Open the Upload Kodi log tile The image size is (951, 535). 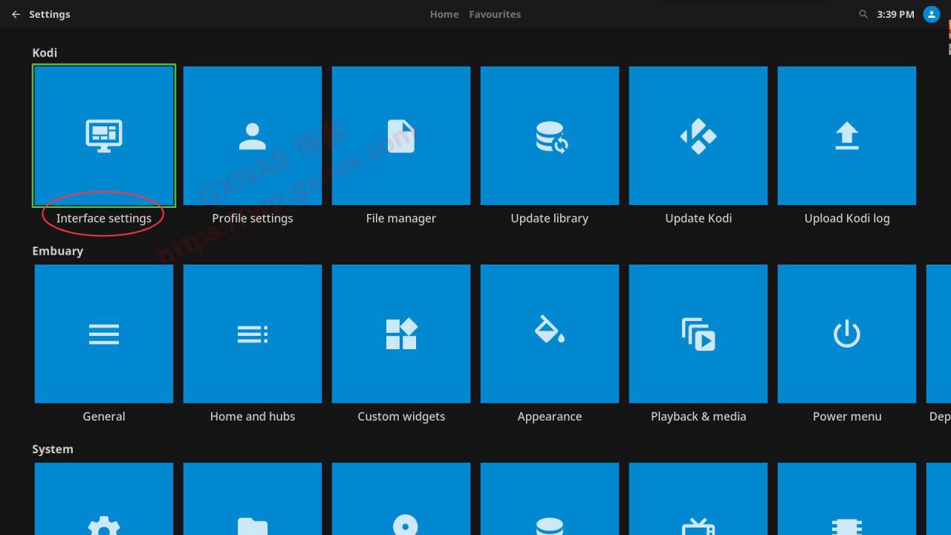click(x=847, y=136)
